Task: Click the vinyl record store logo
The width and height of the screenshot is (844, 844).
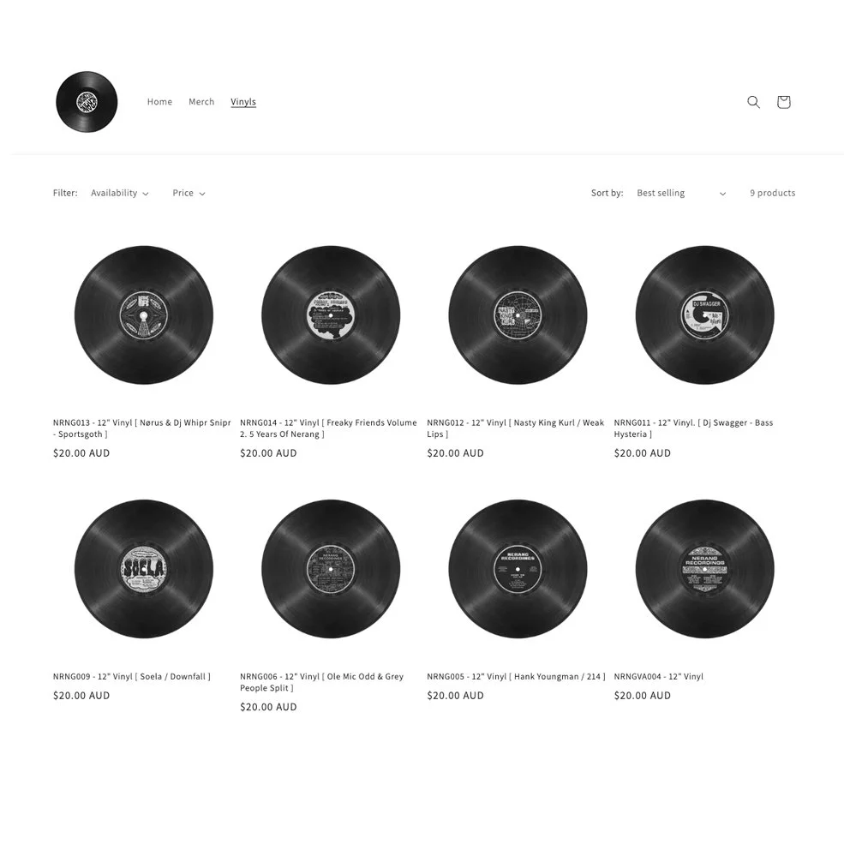Action: (x=87, y=102)
